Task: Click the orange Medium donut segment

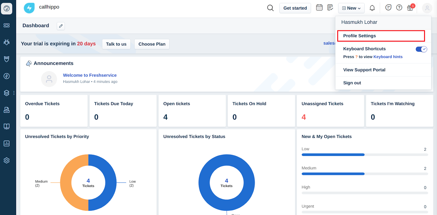Action: (66, 182)
